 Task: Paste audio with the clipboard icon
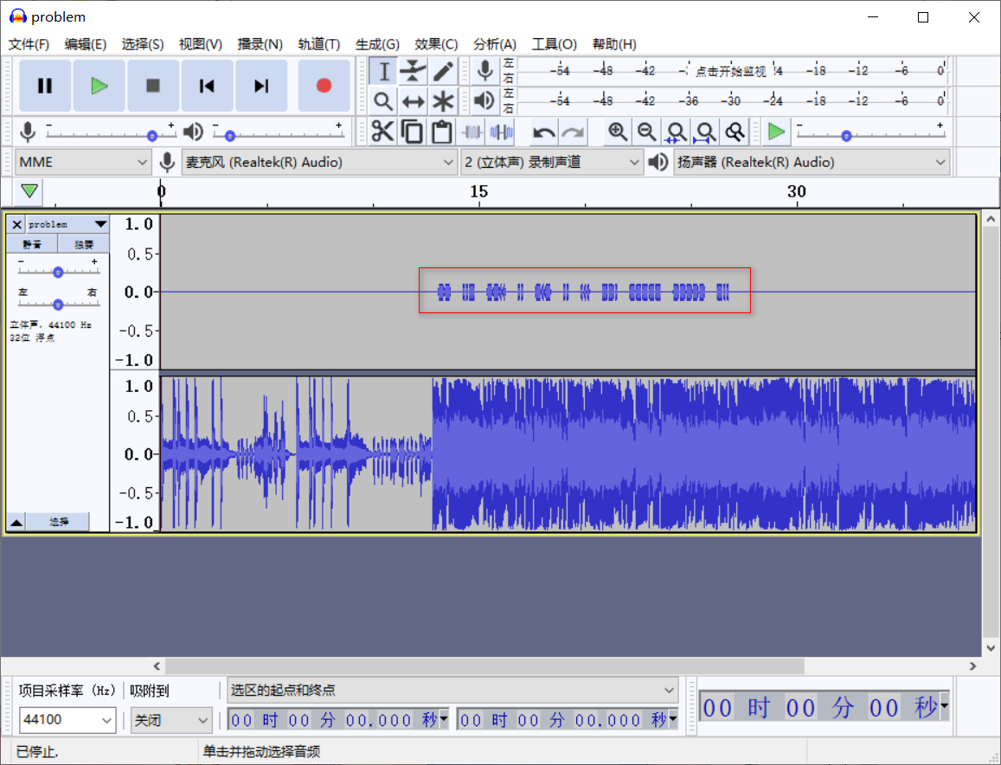tap(442, 132)
